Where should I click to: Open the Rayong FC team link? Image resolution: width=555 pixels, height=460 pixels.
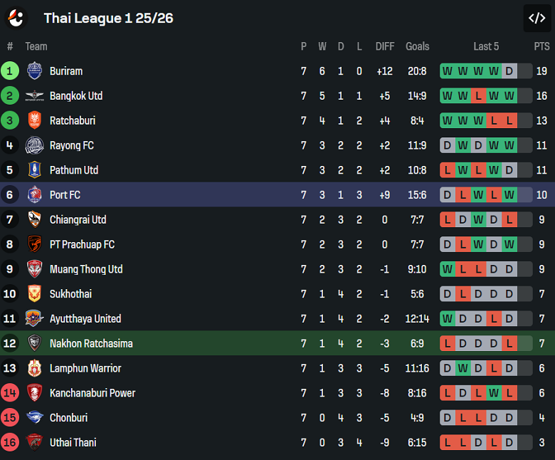click(71, 145)
